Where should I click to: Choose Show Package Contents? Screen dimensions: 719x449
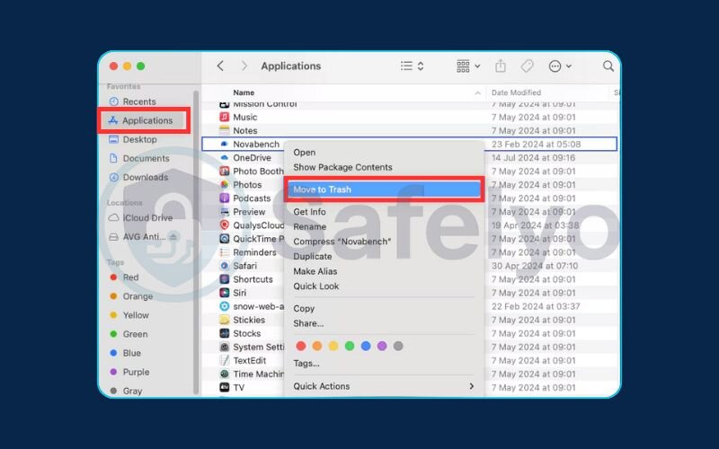(x=342, y=167)
